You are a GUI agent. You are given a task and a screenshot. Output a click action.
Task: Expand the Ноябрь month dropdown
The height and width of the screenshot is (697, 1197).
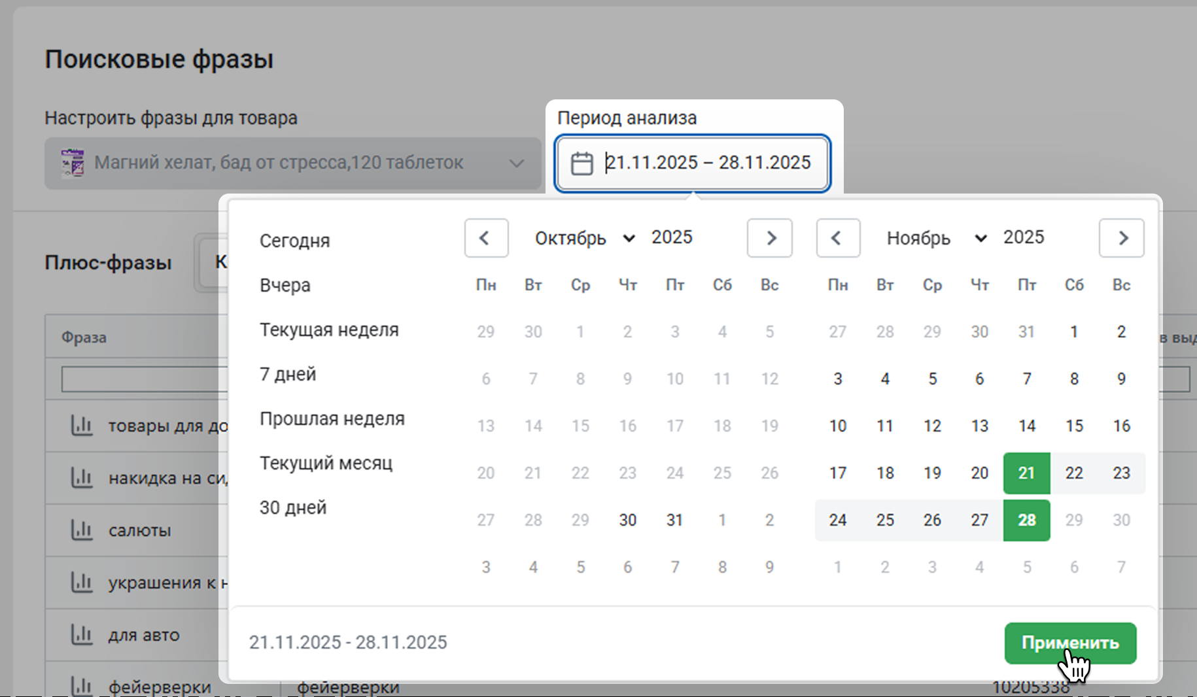click(936, 238)
